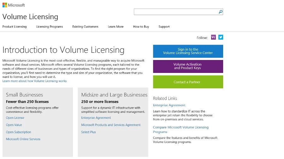This screenshot has width=284, height=159.
Task: Open the Learn More menu
Action: 115,27
